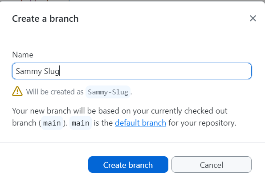This screenshot has height=183, width=265.
Task: Open the default branch link
Action: point(140,123)
